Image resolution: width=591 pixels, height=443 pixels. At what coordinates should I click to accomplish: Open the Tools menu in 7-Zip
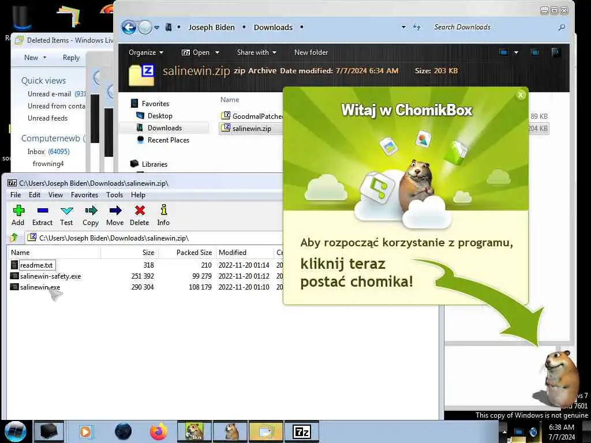(x=114, y=195)
